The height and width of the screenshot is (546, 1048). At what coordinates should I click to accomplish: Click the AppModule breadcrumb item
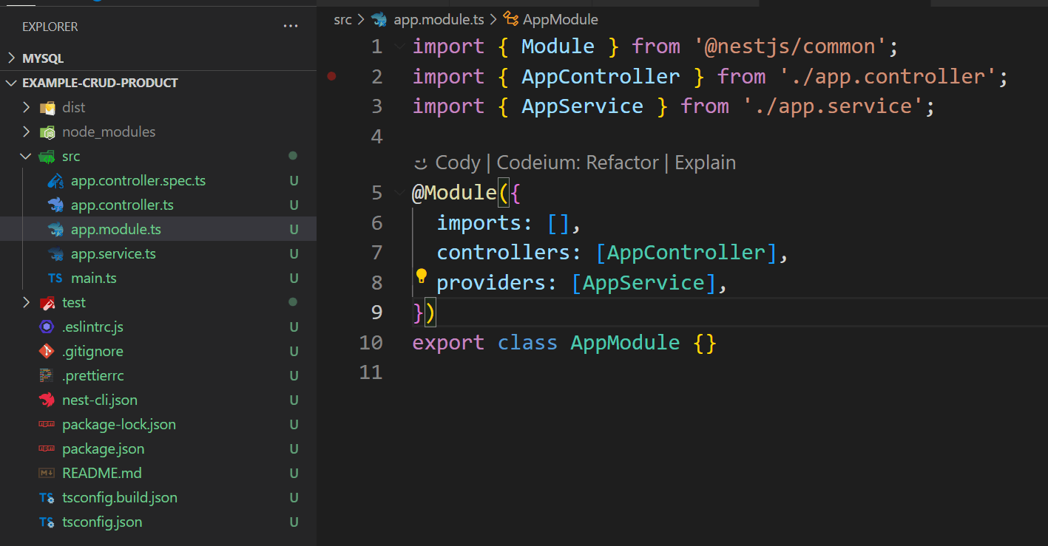(560, 20)
